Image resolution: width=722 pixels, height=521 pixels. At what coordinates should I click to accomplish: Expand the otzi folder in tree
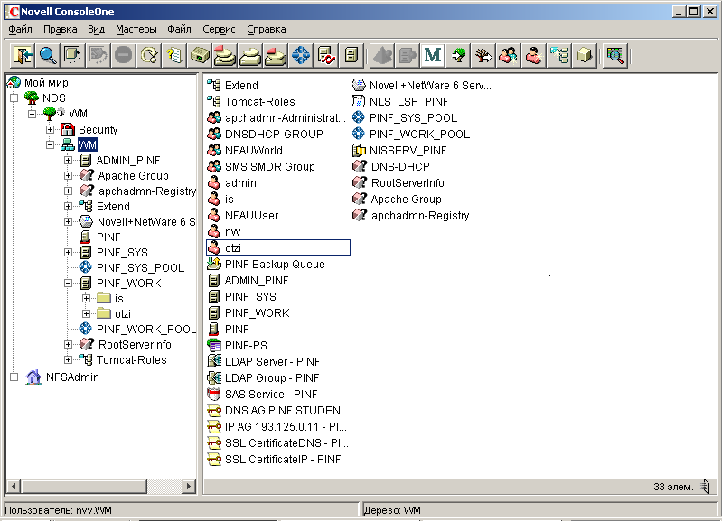click(86, 313)
